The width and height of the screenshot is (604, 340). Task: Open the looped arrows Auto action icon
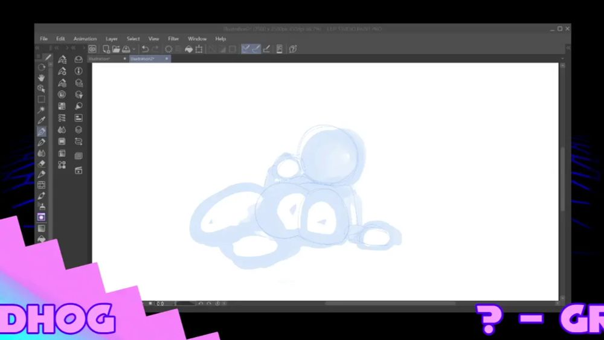pyautogui.click(x=79, y=141)
